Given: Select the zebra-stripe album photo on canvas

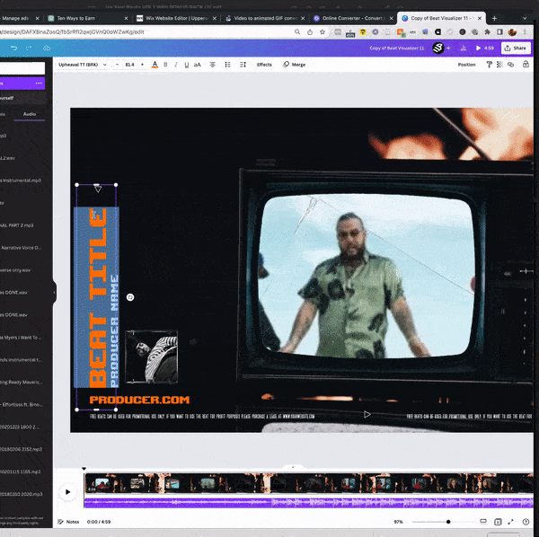Looking at the screenshot, I should [x=152, y=357].
